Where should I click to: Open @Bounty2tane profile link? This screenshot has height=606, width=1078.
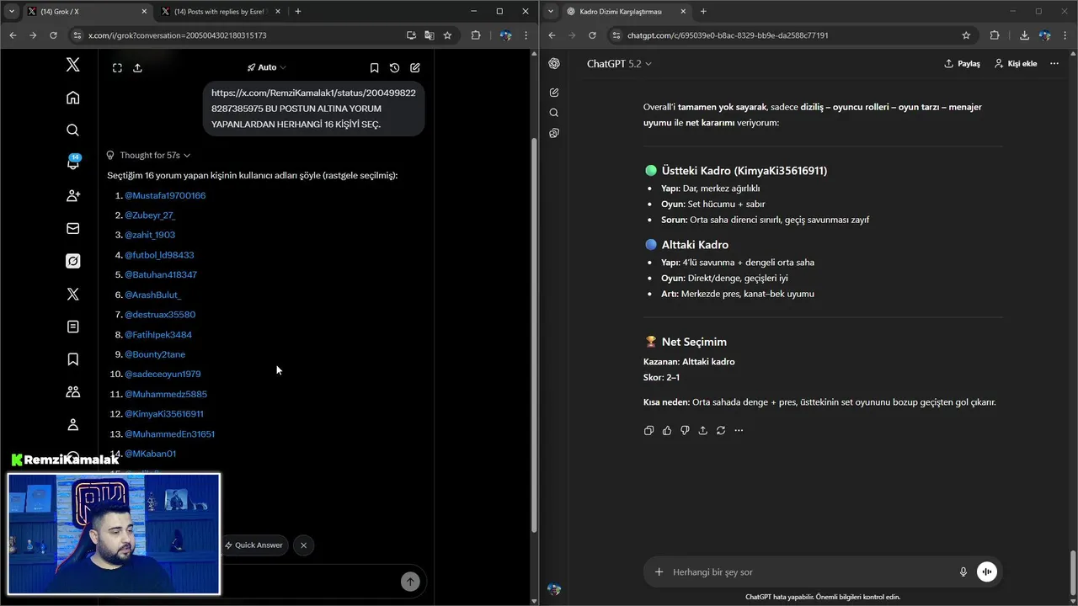click(x=155, y=354)
